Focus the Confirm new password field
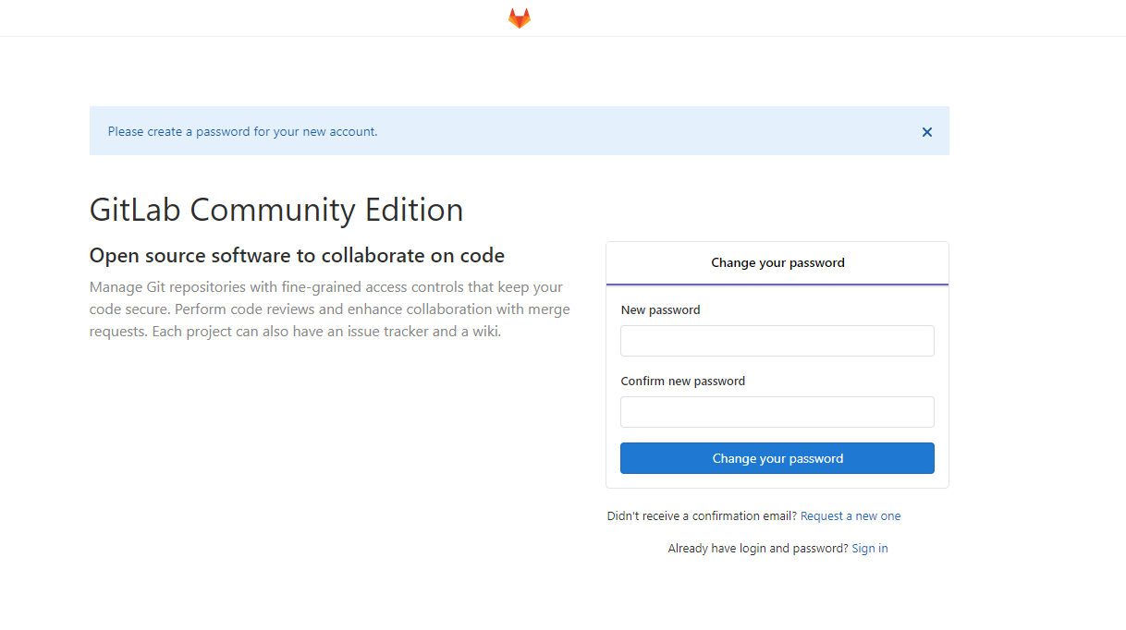 [777, 412]
